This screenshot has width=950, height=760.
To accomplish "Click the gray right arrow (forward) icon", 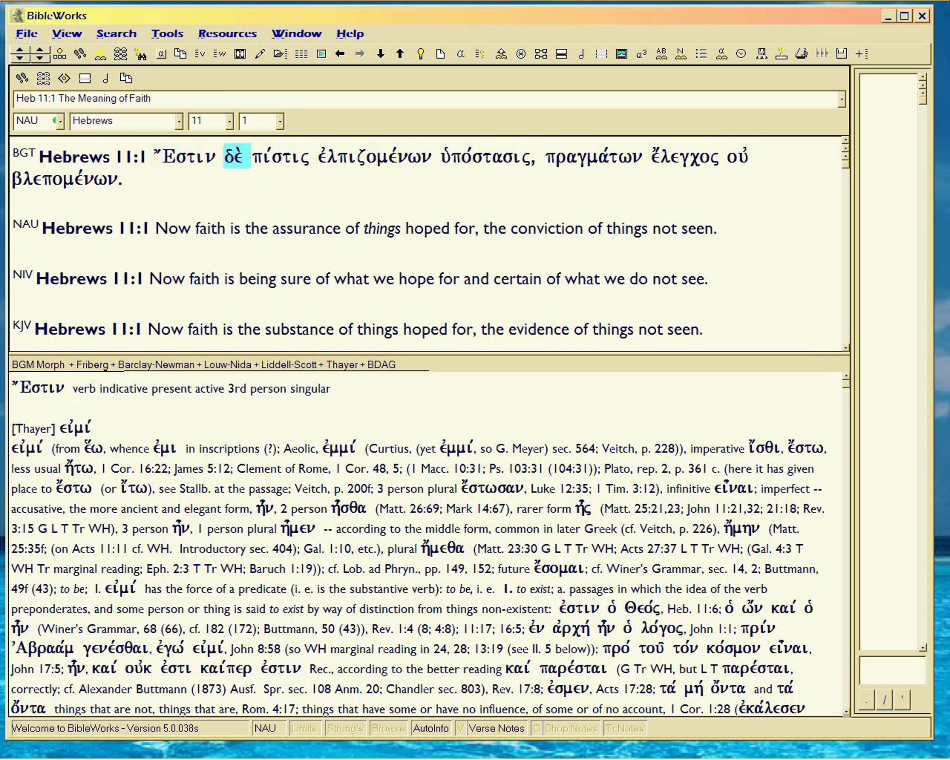I will 360,54.
